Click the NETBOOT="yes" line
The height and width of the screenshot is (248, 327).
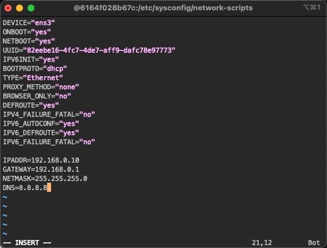point(29,41)
